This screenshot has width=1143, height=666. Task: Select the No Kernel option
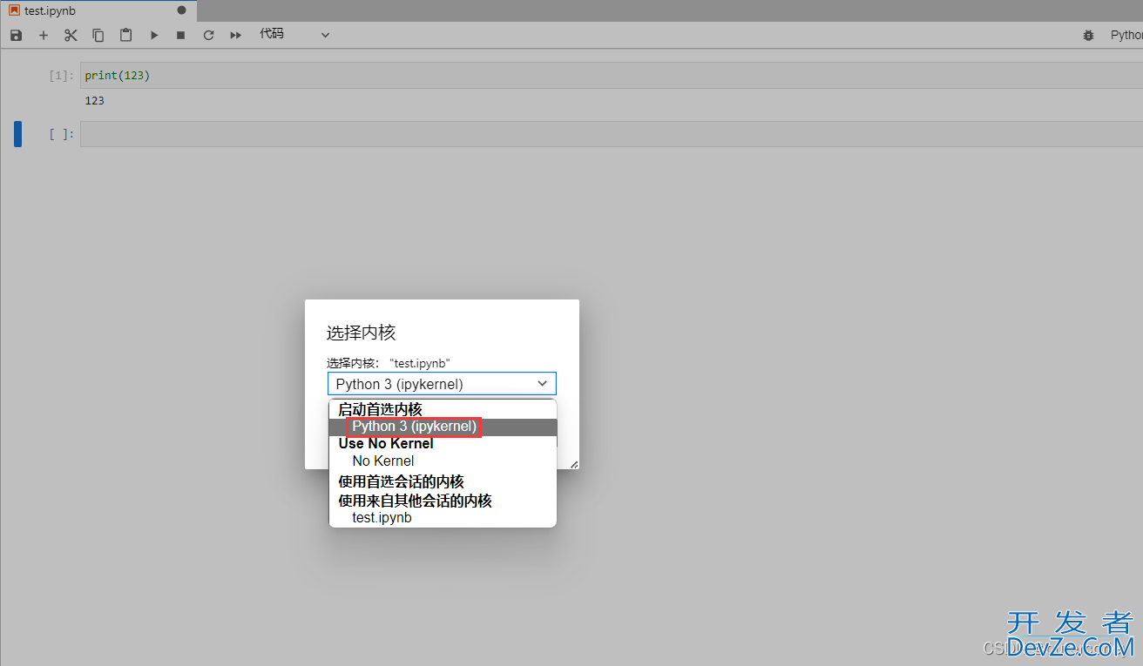[x=382, y=461]
